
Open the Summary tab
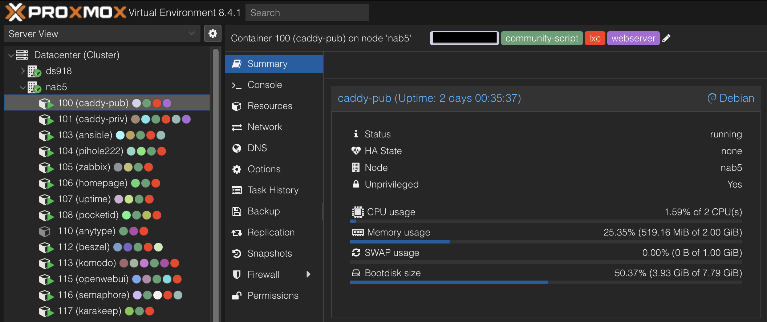(x=274, y=64)
